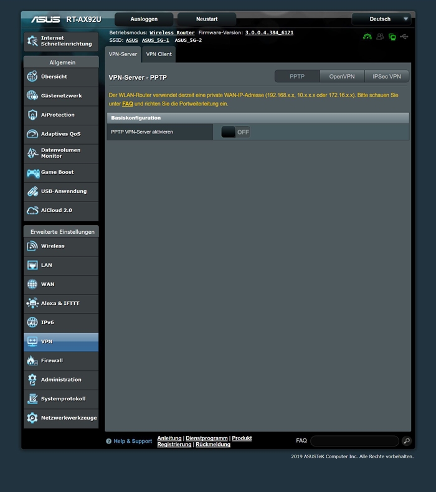Toggle PPTP VPN-Server aktivieren switch
Image resolution: width=436 pixels, height=492 pixels.
235,132
